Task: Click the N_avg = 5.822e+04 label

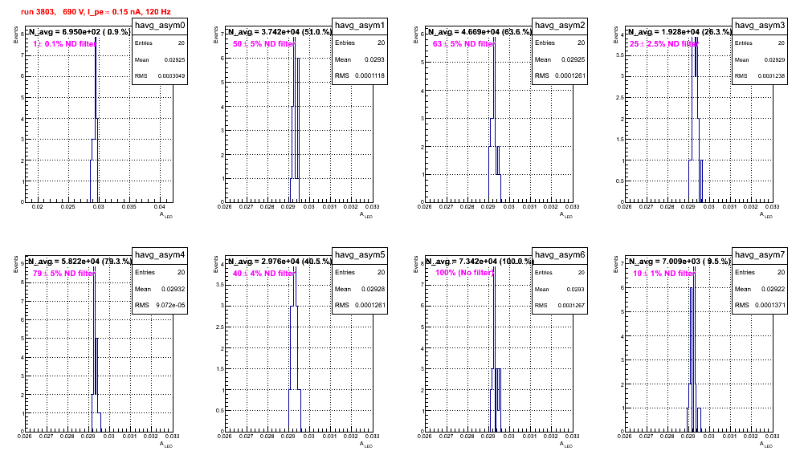Action: pos(79,262)
